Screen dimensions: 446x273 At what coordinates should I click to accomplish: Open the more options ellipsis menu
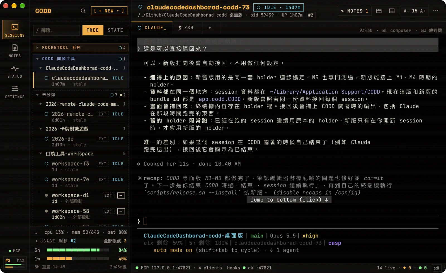click(x=436, y=11)
